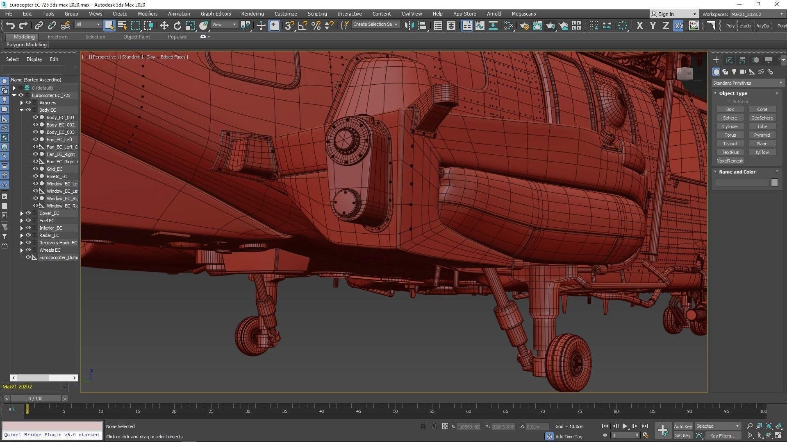Click the object color swatch
The image size is (787, 442).
tap(774, 183)
